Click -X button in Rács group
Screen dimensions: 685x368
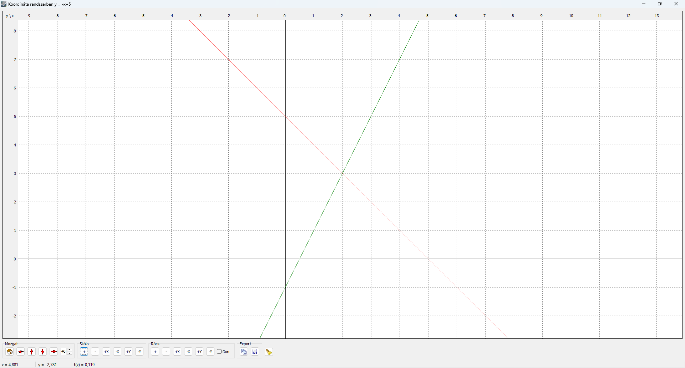coord(188,352)
